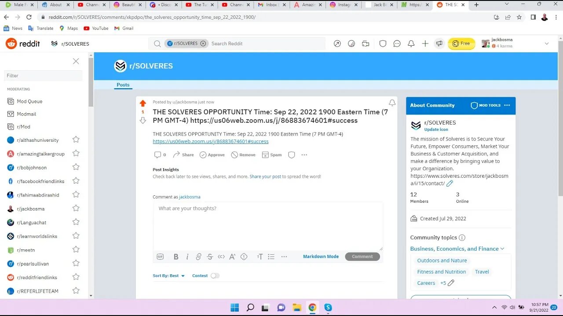
Task: Apply bold formatting in comment editor
Action: click(x=176, y=257)
